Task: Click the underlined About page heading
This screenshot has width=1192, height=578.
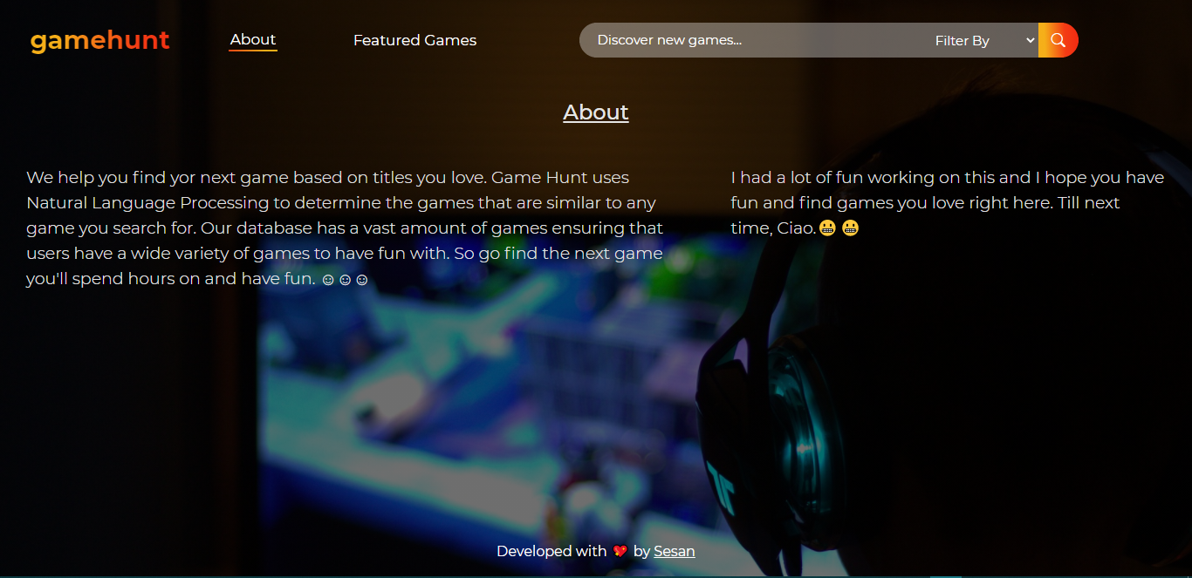Action: tap(596, 112)
